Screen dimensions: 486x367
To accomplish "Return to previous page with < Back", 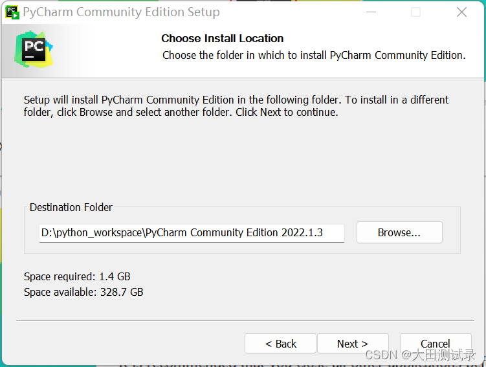I will pos(280,344).
